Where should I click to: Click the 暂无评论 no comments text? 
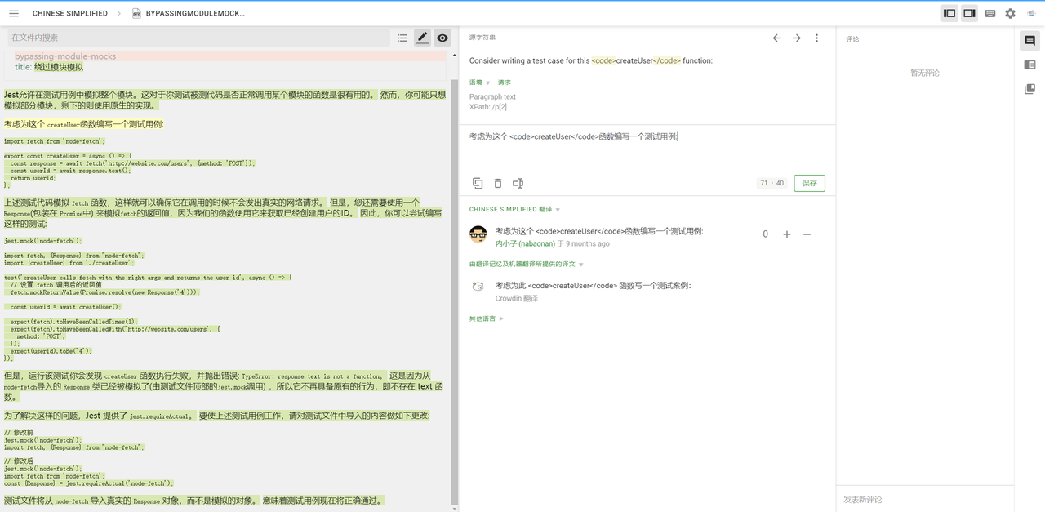click(925, 73)
